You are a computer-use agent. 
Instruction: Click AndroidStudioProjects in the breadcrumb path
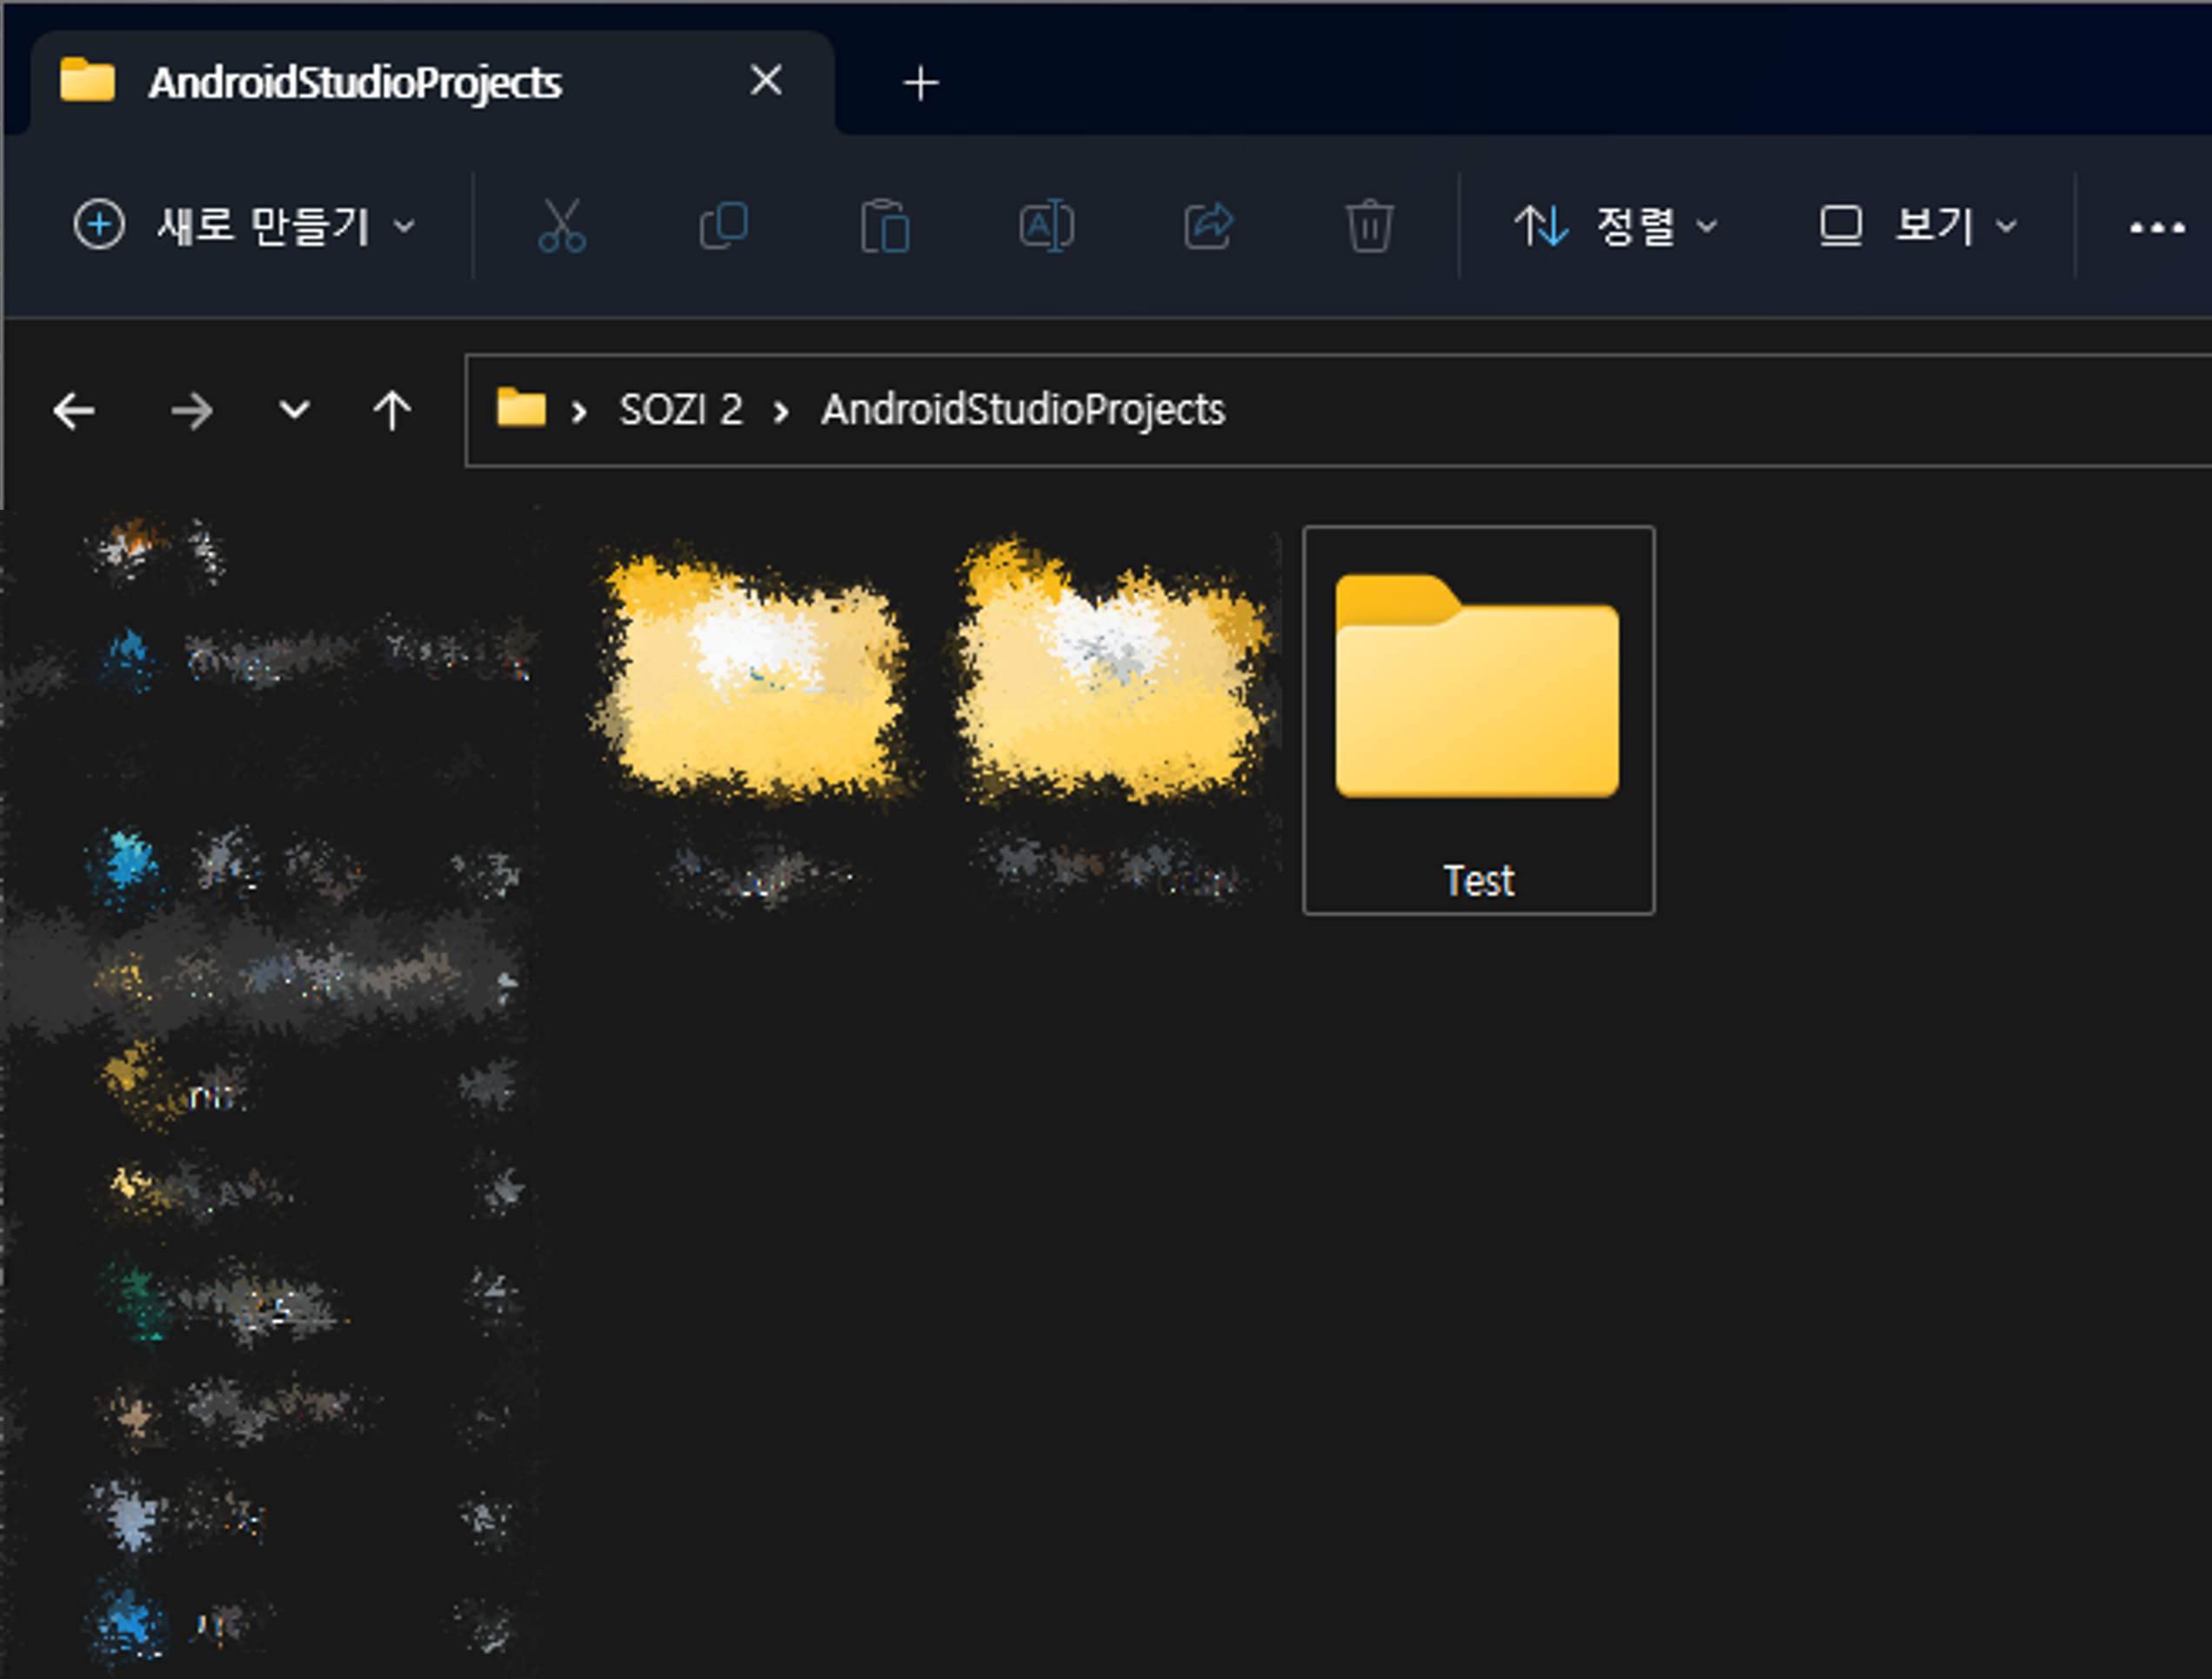coord(1023,410)
